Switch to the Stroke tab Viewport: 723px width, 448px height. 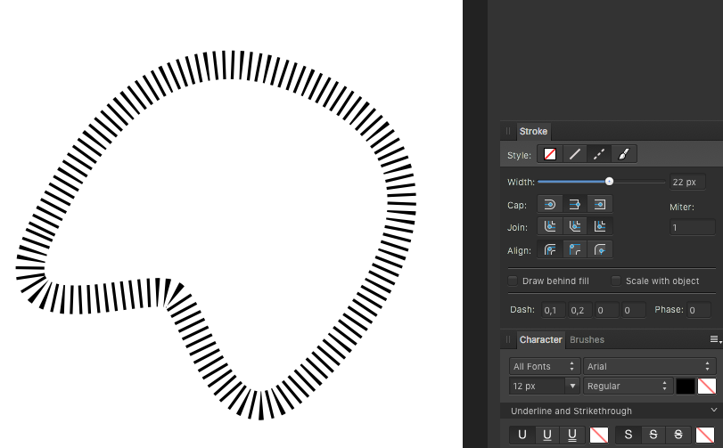(533, 131)
